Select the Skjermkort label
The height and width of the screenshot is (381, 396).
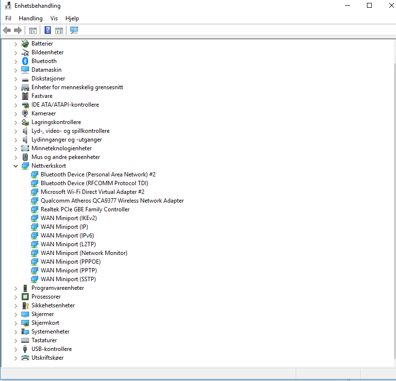[x=45, y=323]
